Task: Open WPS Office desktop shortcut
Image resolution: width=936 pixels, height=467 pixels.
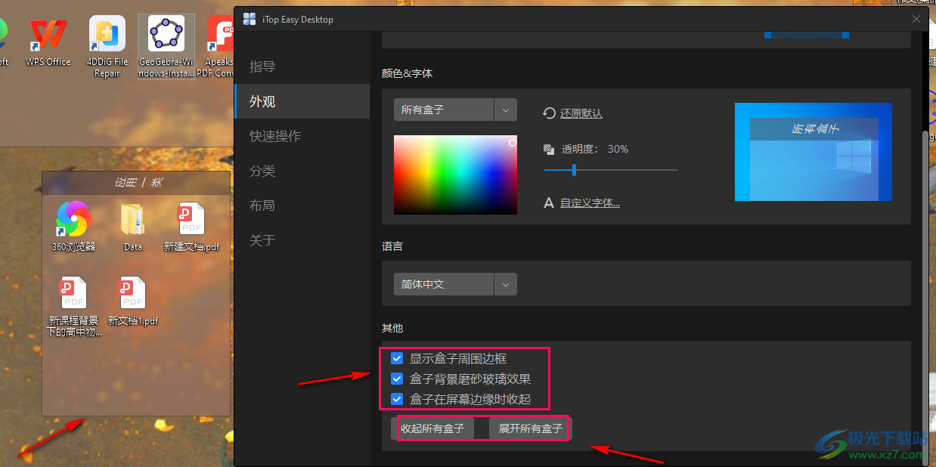Action: click(48, 42)
